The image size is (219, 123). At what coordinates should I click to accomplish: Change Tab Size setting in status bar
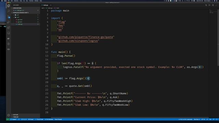point(197,119)
